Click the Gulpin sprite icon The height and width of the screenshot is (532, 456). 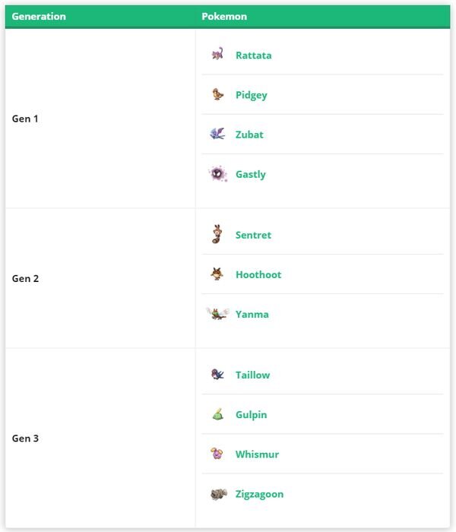(217, 415)
